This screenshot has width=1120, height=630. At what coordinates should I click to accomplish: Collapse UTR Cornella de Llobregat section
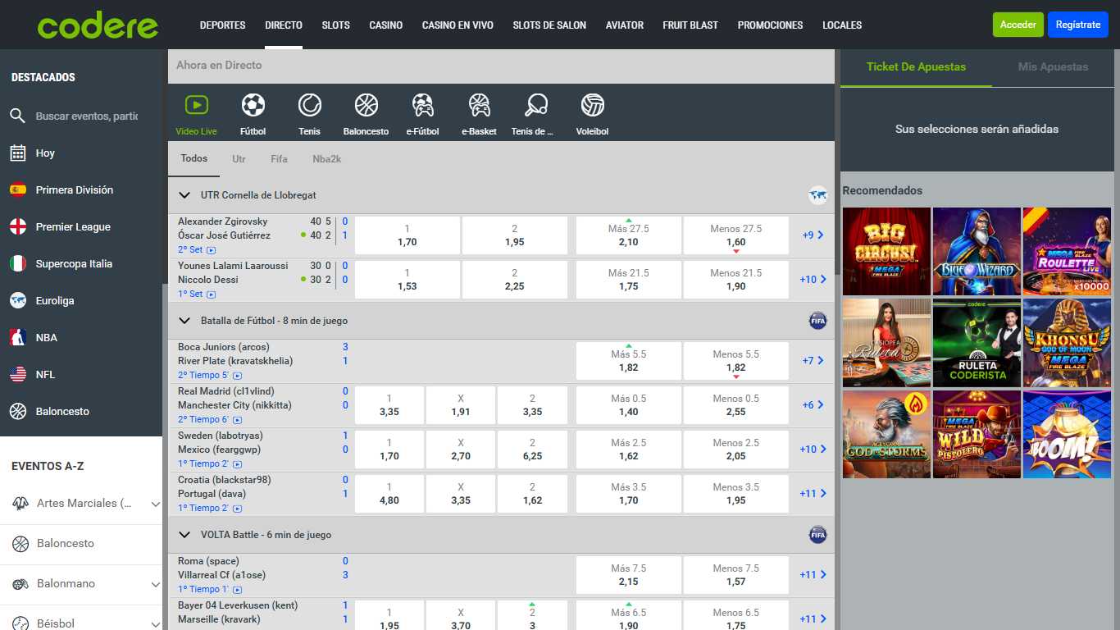(184, 195)
